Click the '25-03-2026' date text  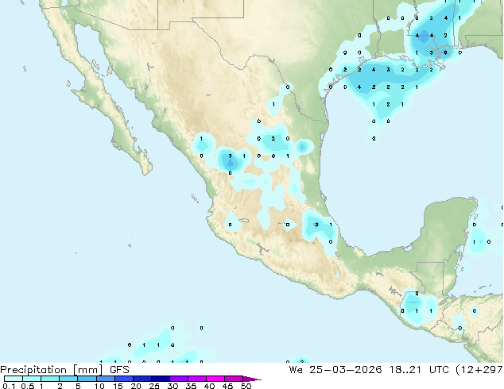[346, 370]
